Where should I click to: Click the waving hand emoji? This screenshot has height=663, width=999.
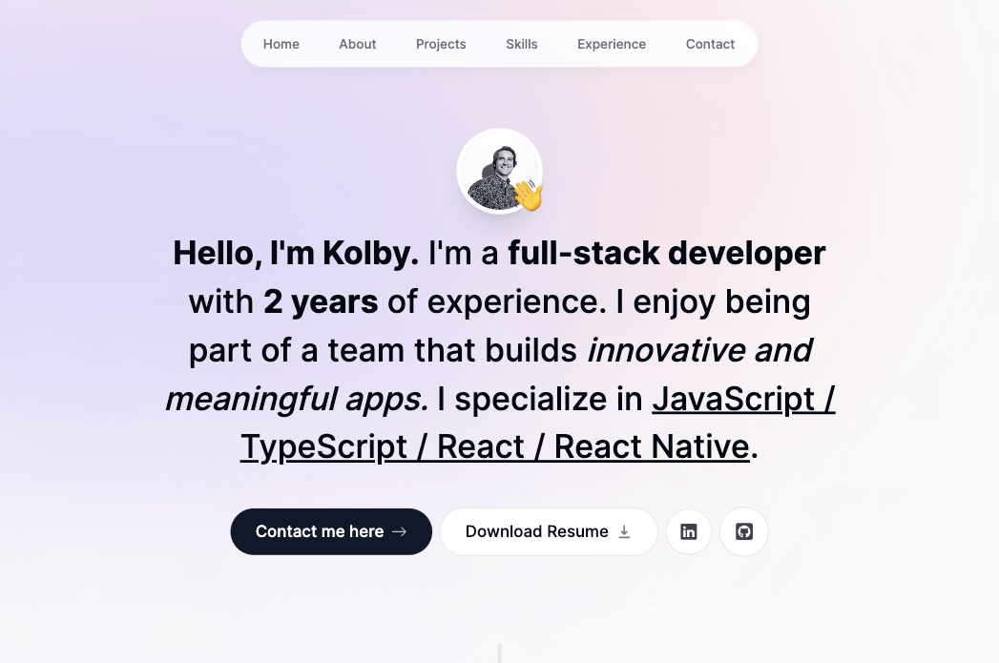click(x=528, y=196)
